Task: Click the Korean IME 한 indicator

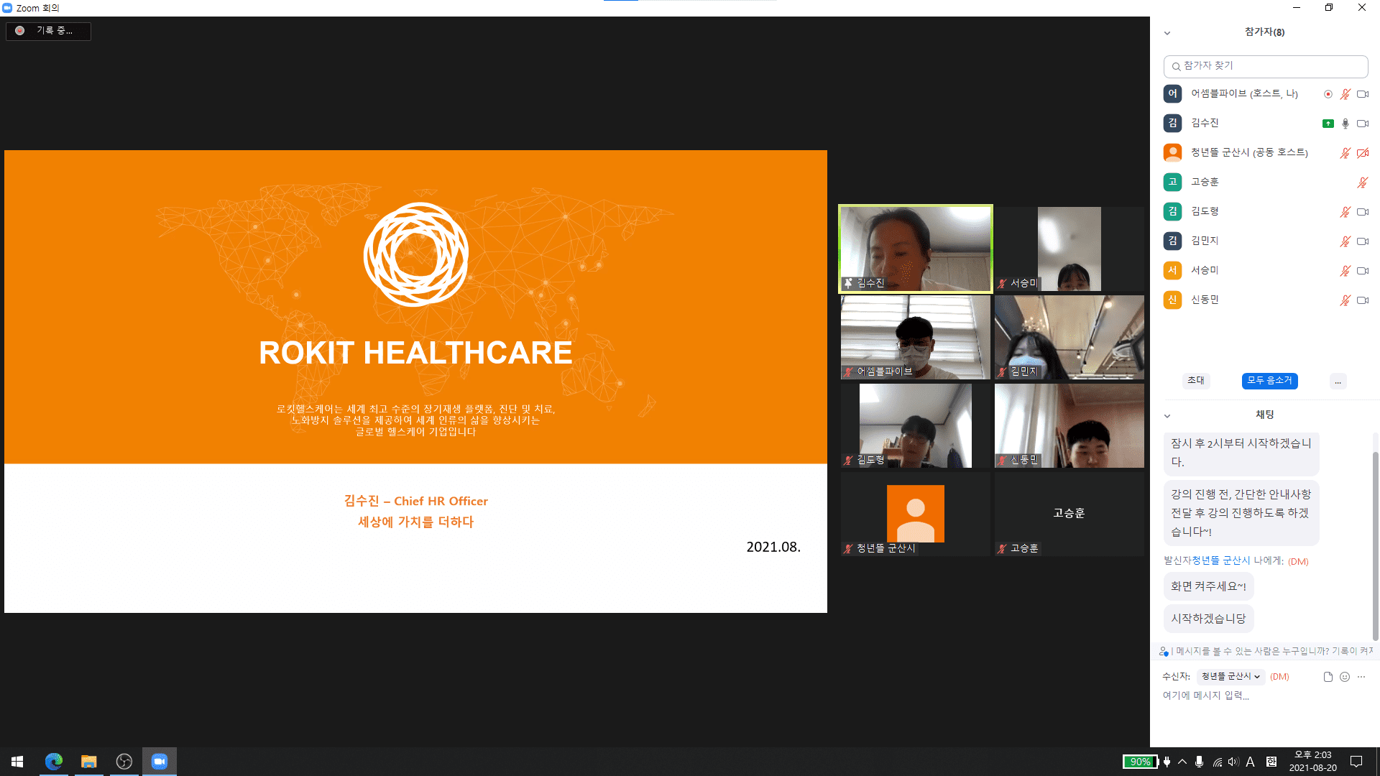Action: pos(1271,762)
